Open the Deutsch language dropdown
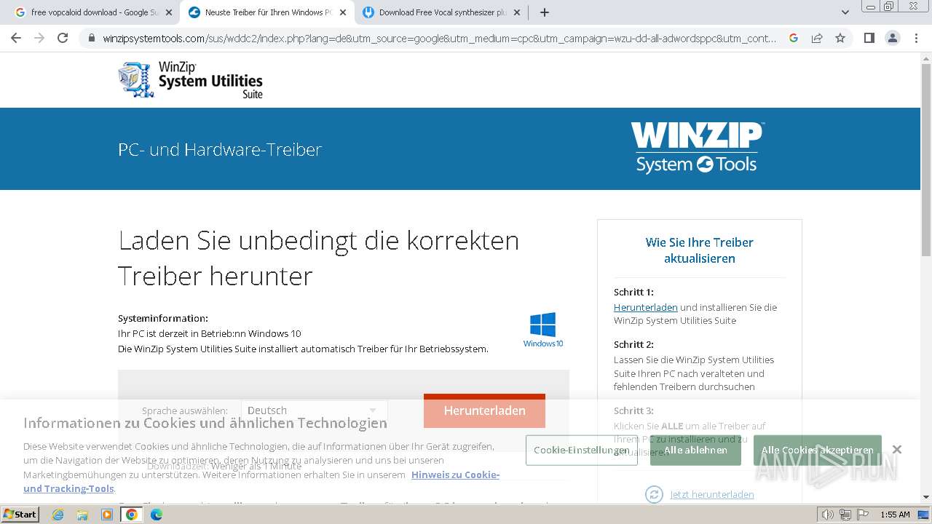This screenshot has width=932, height=524. [x=314, y=410]
